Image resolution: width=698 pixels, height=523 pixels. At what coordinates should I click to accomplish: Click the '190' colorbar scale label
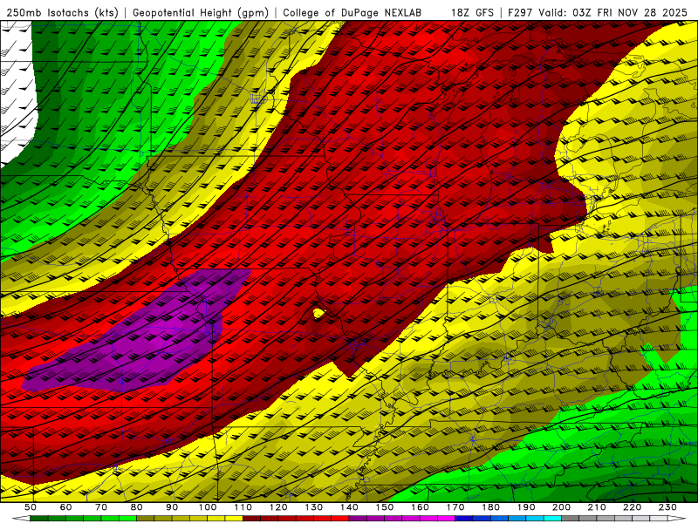point(526,507)
